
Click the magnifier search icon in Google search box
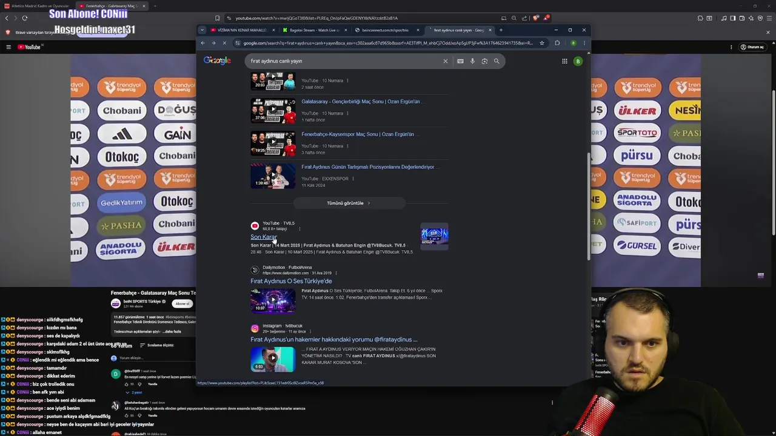coord(497,61)
